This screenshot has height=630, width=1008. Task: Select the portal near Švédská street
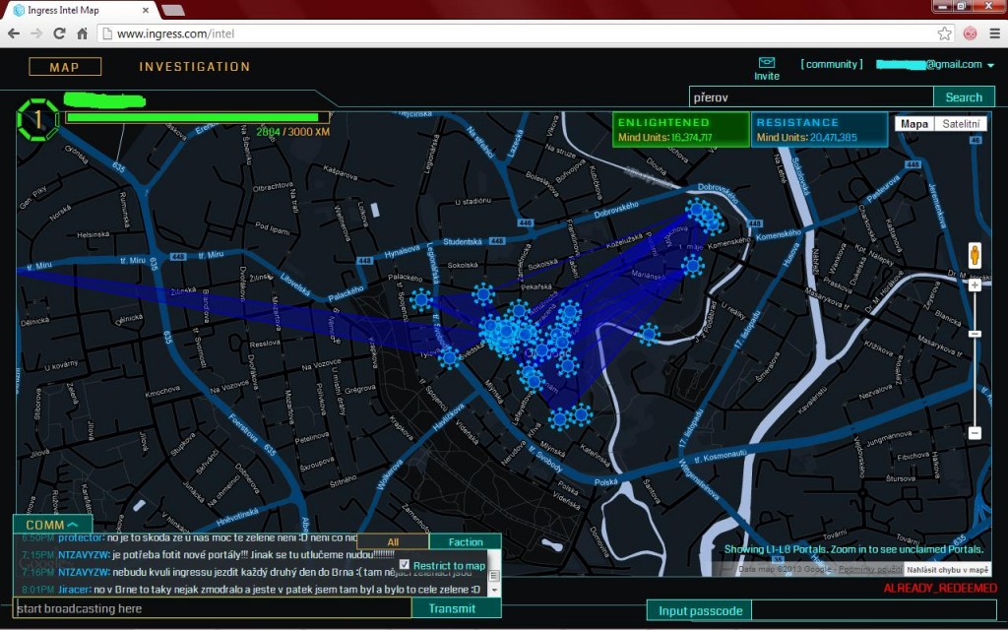[x=449, y=358]
